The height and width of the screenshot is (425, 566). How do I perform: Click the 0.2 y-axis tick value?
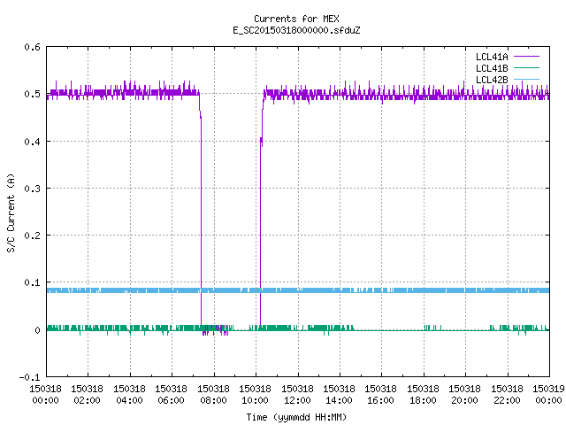(32, 236)
